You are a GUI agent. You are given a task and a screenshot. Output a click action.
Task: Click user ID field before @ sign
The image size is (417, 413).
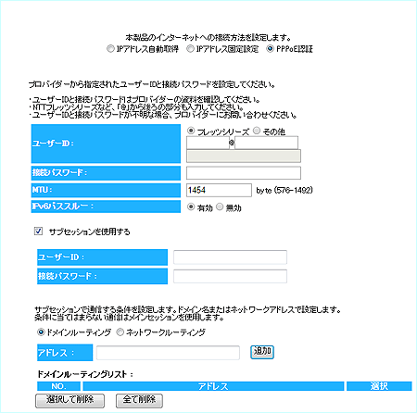tap(208, 143)
